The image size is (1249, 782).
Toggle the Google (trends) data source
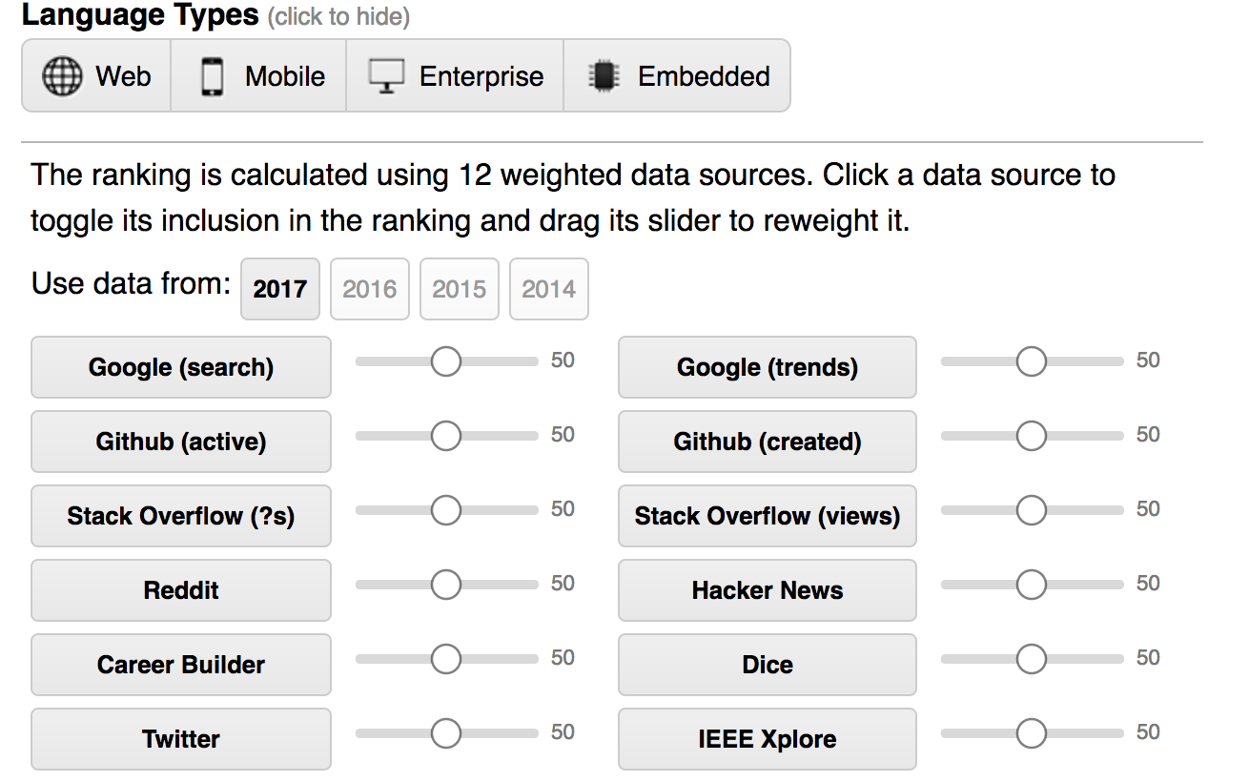(767, 367)
